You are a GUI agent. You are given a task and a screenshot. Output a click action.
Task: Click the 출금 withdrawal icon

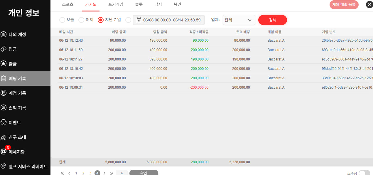click(x=4, y=64)
